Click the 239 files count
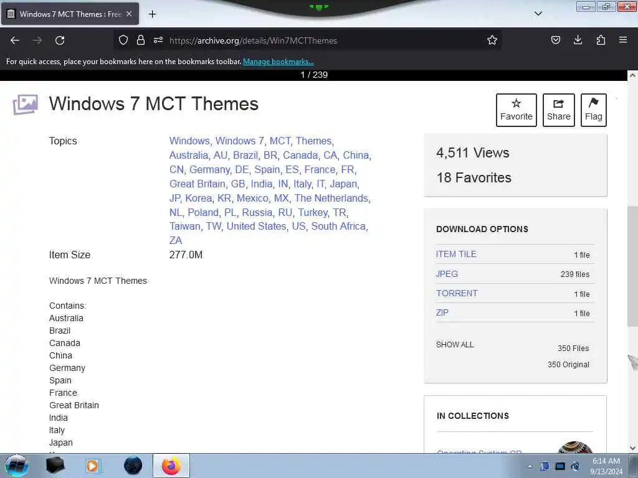638x478 pixels. click(575, 274)
